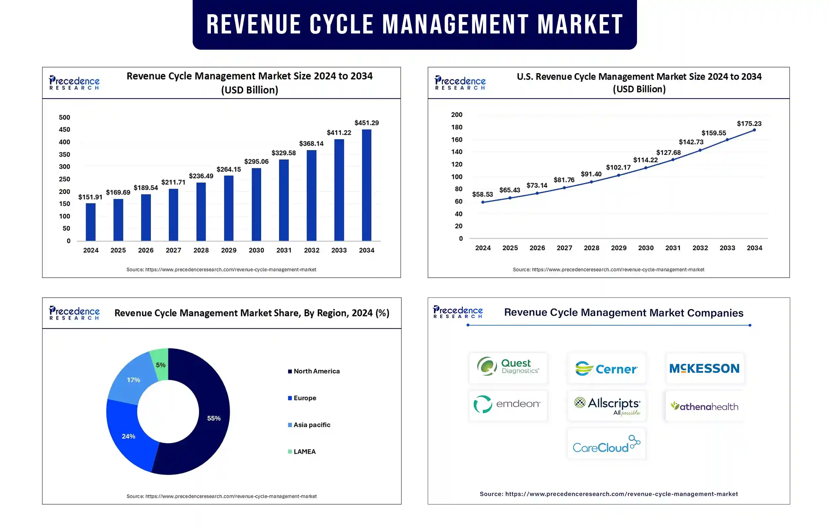Click the $65.43 data label
The height and width of the screenshot is (530, 829).
click(x=509, y=190)
